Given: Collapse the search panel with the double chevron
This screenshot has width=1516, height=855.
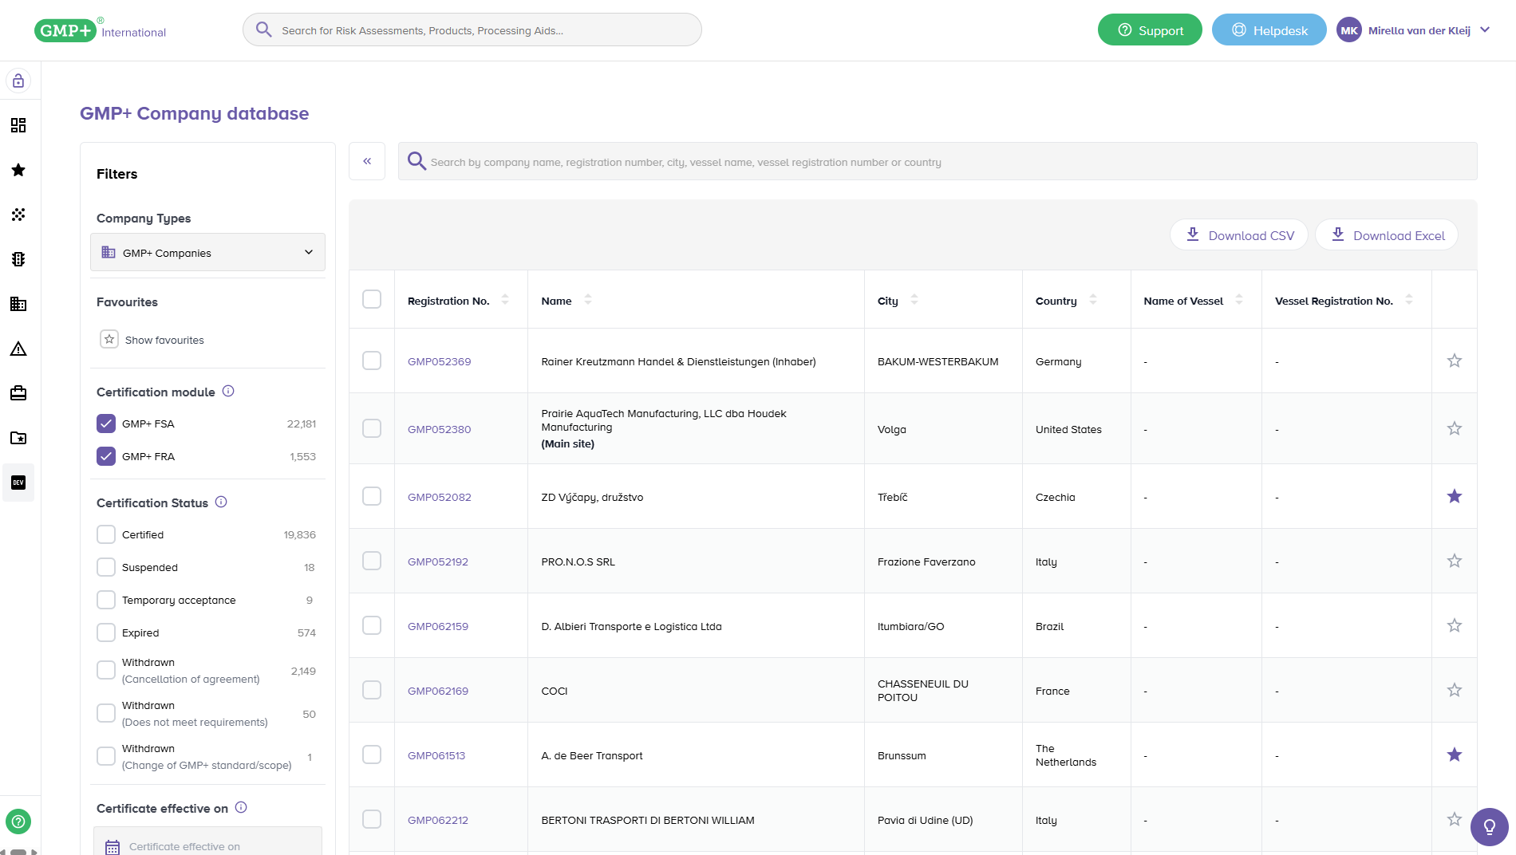Looking at the screenshot, I should (x=367, y=161).
